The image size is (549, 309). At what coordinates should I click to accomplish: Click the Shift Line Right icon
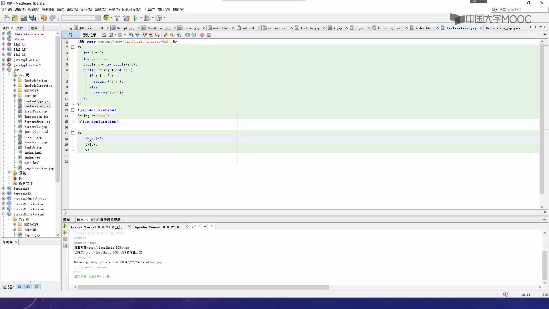click(194, 35)
